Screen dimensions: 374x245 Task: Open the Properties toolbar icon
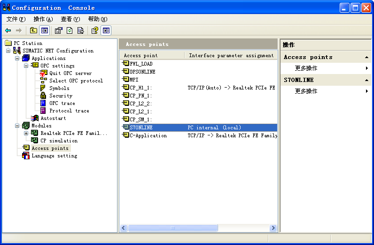[x=58, y=30]
